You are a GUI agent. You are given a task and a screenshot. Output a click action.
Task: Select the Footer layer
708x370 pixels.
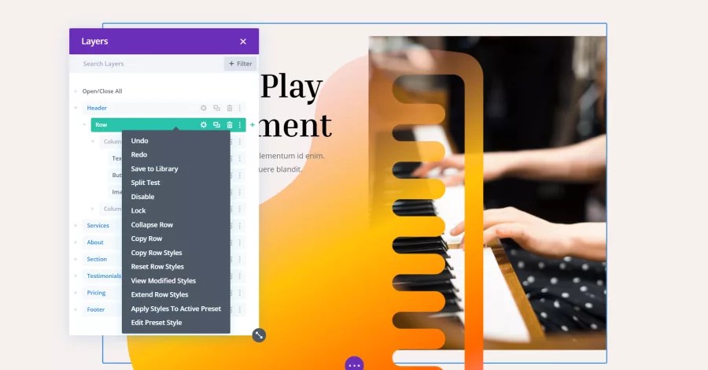coord(96,309)
